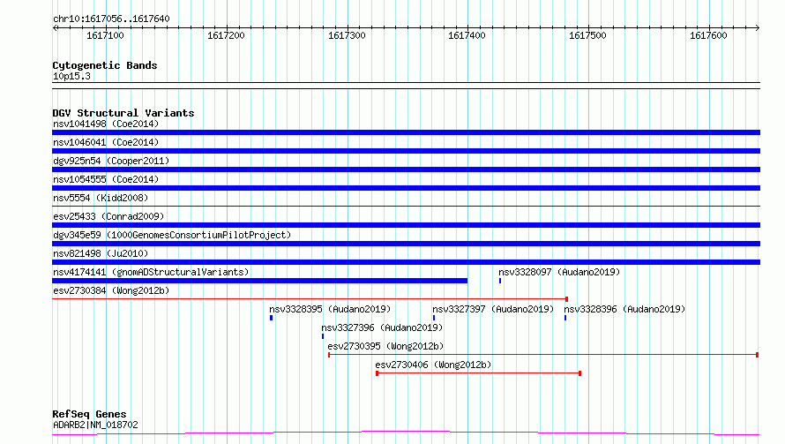785x444 pixels.
Task: Select the small blue nsv3328097 marker
Action: point(500,281)
